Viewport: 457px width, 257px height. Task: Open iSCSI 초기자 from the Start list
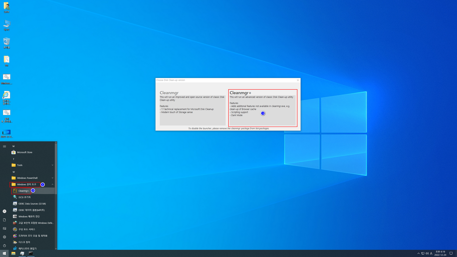click(32, 197)
